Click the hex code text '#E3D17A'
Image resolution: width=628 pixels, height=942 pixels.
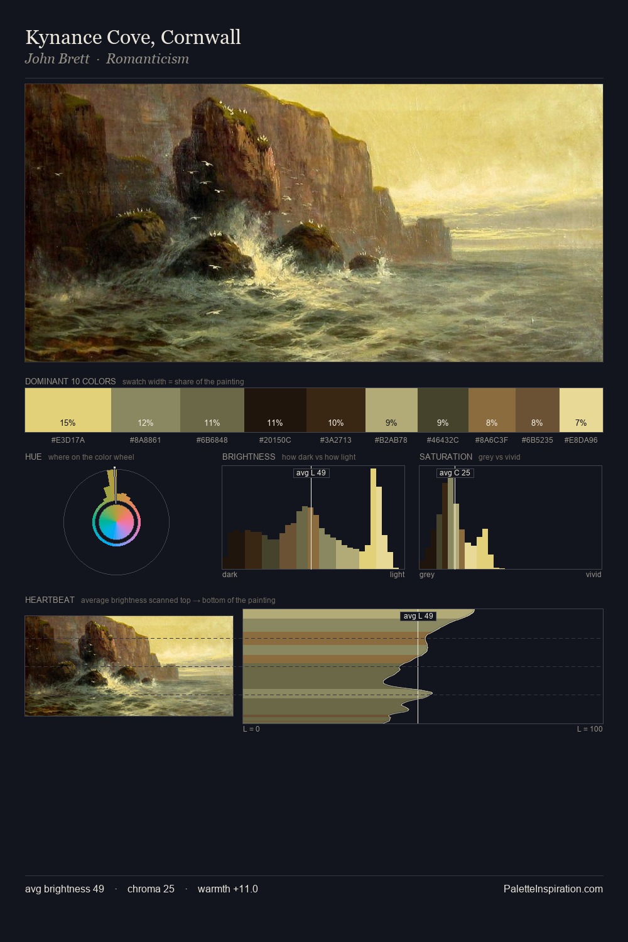[68, 440]
